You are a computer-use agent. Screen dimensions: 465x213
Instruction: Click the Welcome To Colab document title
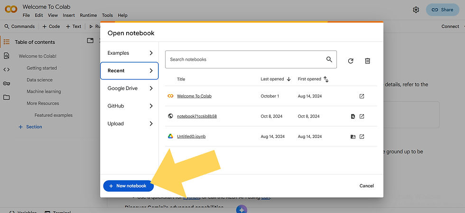click(46, 7)
